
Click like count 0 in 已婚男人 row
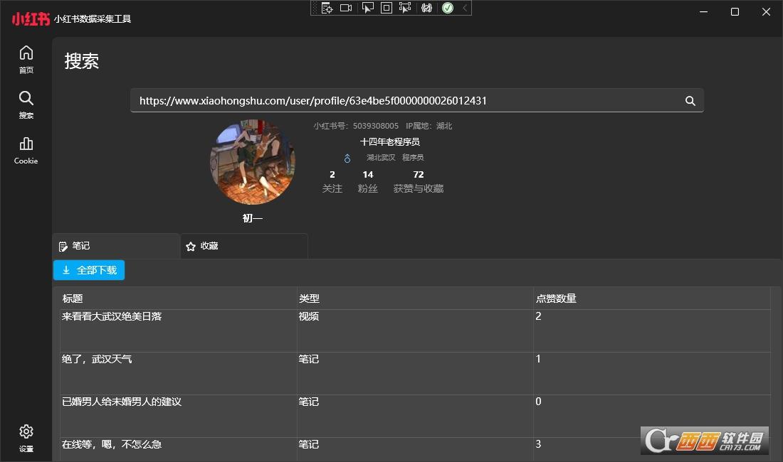(538, 402)
